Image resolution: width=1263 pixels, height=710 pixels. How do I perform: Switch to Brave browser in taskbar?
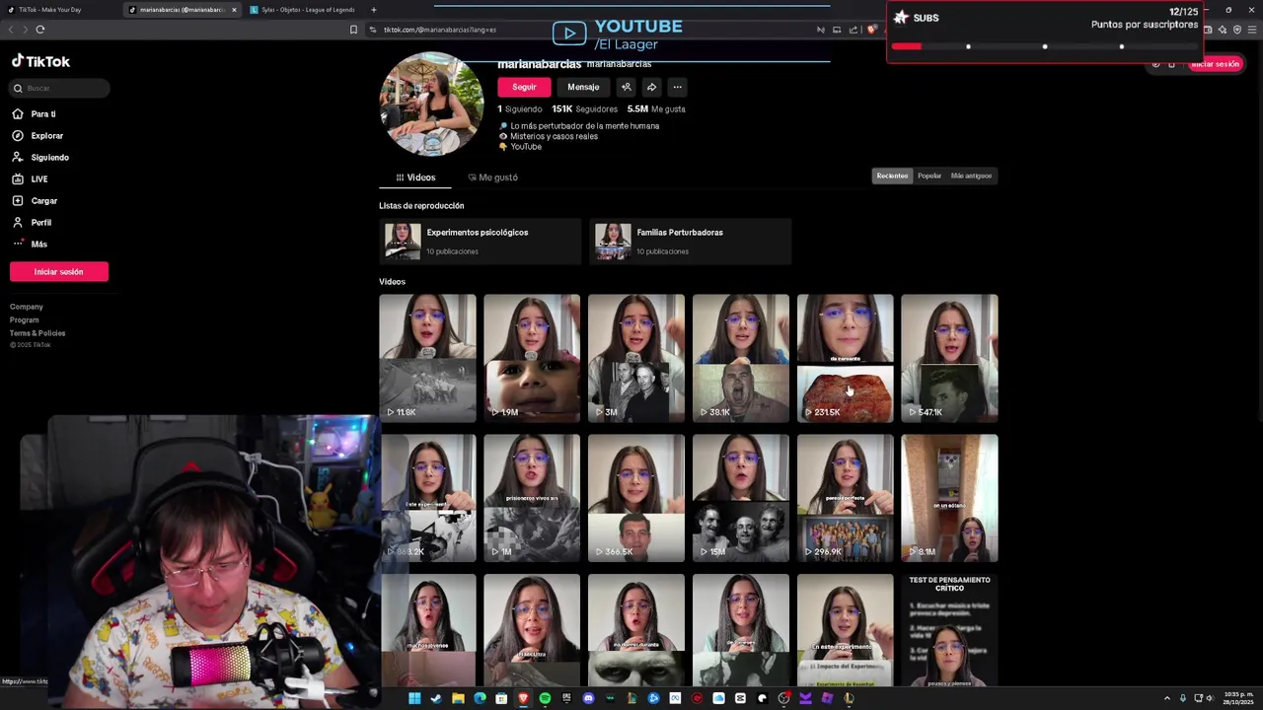point(523,698)
